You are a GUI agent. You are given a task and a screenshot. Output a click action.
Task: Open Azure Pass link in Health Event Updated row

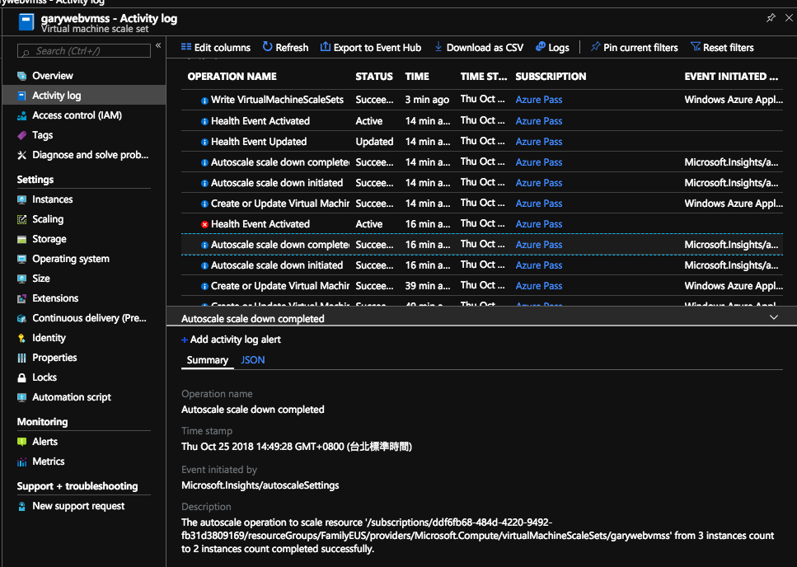[x=539, y=142]
